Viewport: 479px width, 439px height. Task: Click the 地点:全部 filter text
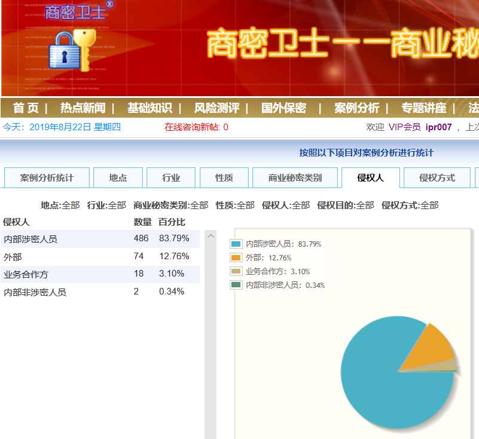click(x=60, y=205)
